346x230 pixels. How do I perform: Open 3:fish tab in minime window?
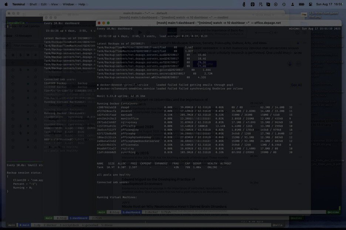pyautogui.click(x=166, y=212)
